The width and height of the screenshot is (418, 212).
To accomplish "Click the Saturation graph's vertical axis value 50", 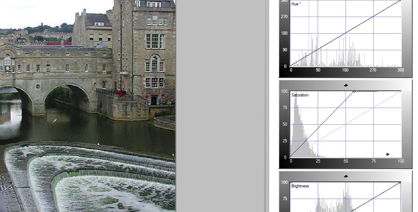I will pyautogui.click(x=285, y=125).
